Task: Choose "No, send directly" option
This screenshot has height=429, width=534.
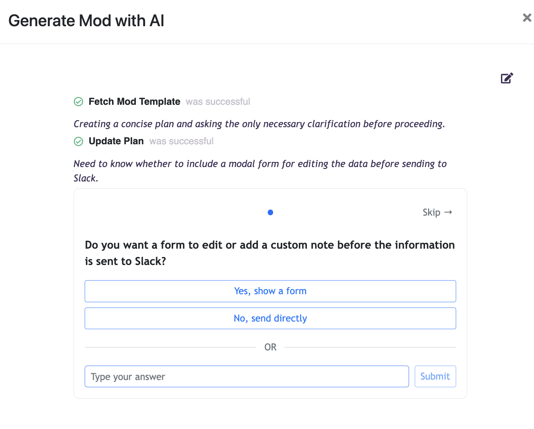Action: [270, 319]
